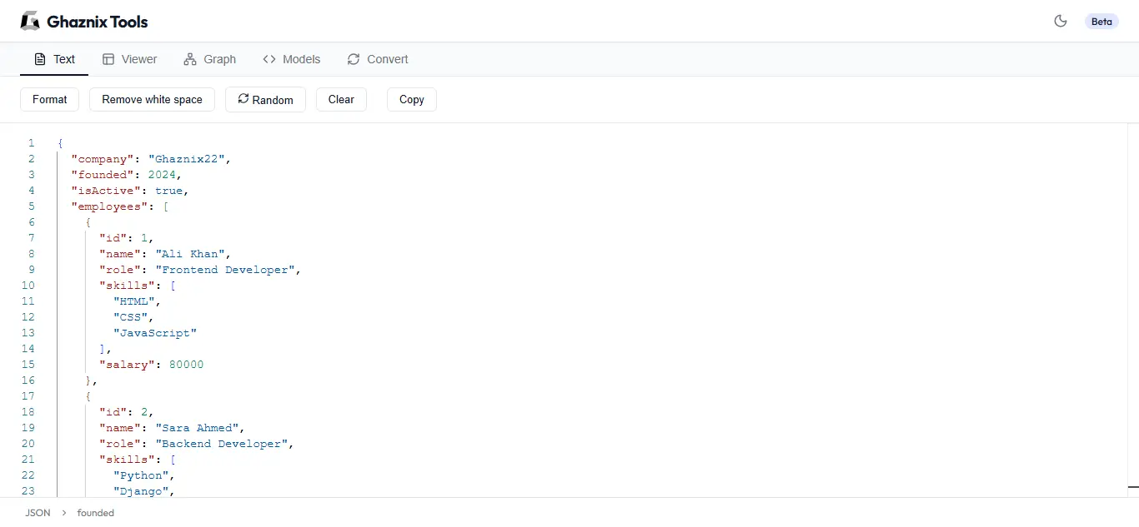Click the Random shuffle icon

[243, 99]
